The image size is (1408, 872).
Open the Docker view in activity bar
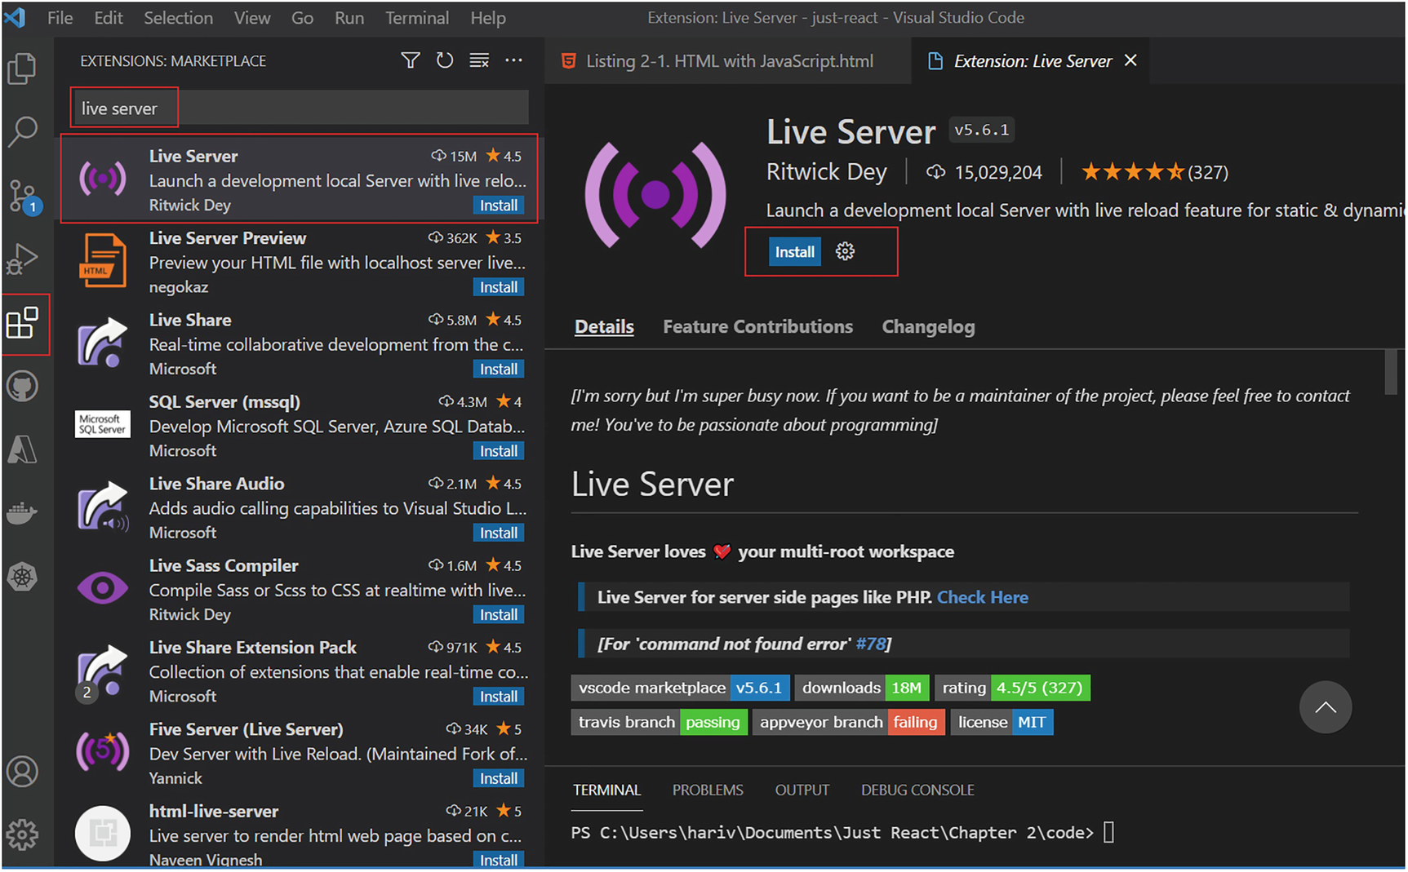click(22, 513)
